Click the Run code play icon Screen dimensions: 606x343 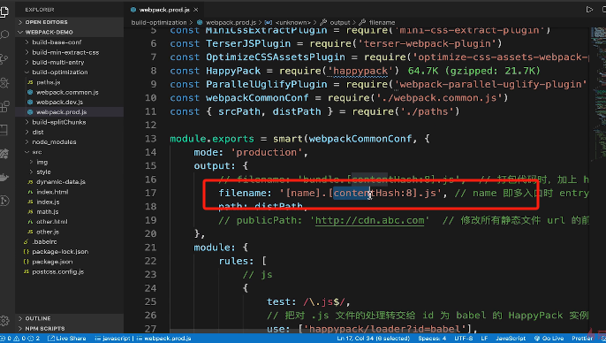[x=589, y=9]
